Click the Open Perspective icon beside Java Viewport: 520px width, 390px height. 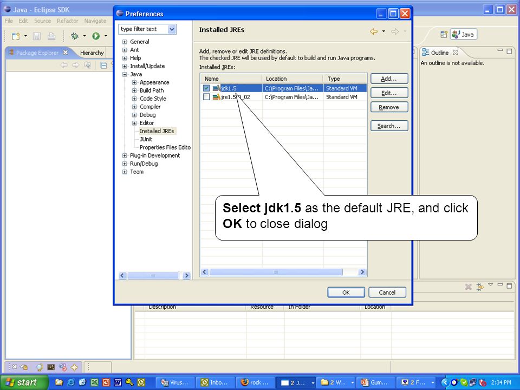pyautogui.click(x=444, y=35)
